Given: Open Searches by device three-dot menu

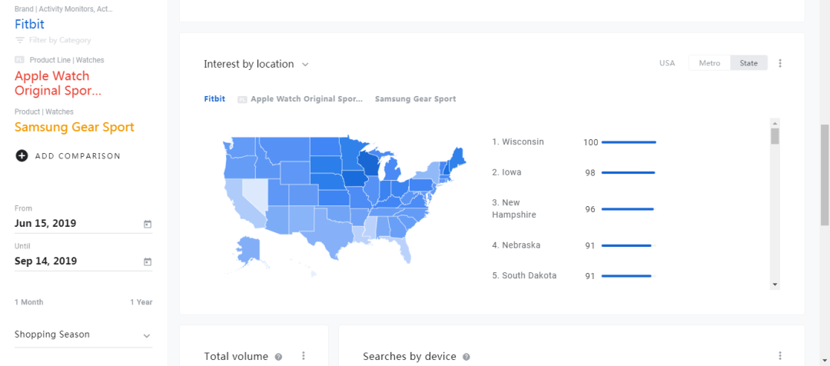Looking at the screenshot, I should tap(780, 356).
